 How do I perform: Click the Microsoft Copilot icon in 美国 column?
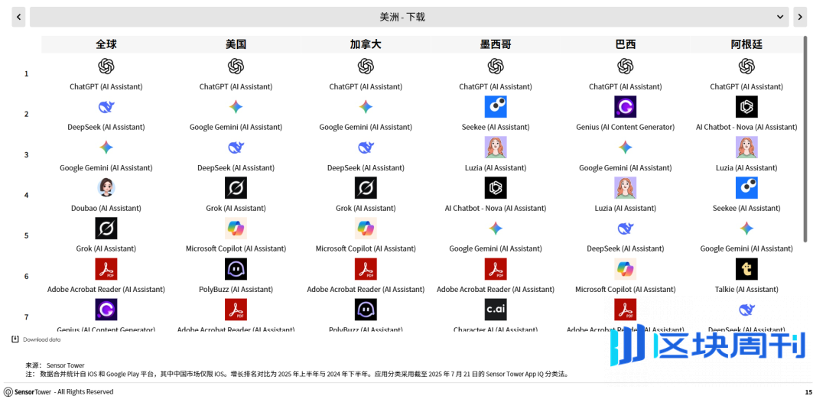pyautogui.click(x=236, y=229)
